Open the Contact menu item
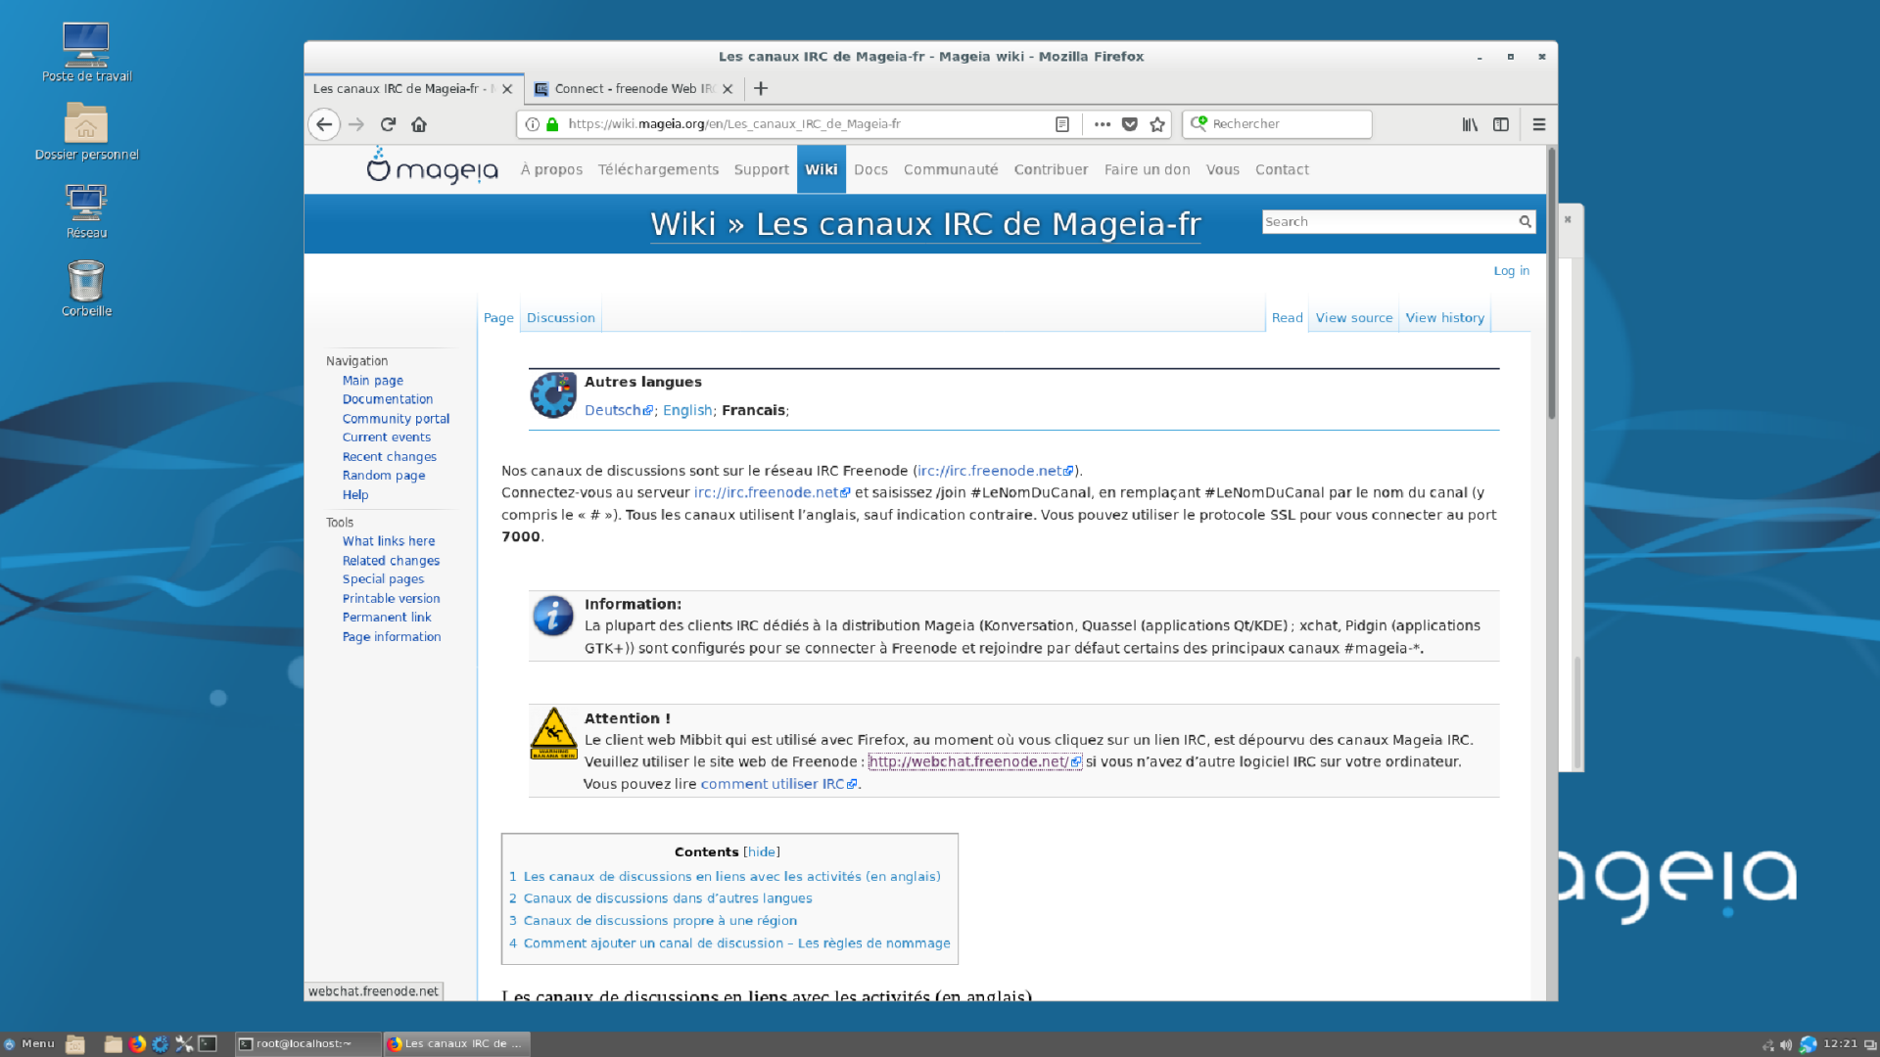The image size is (1880, 1057). coord(1282,169)
